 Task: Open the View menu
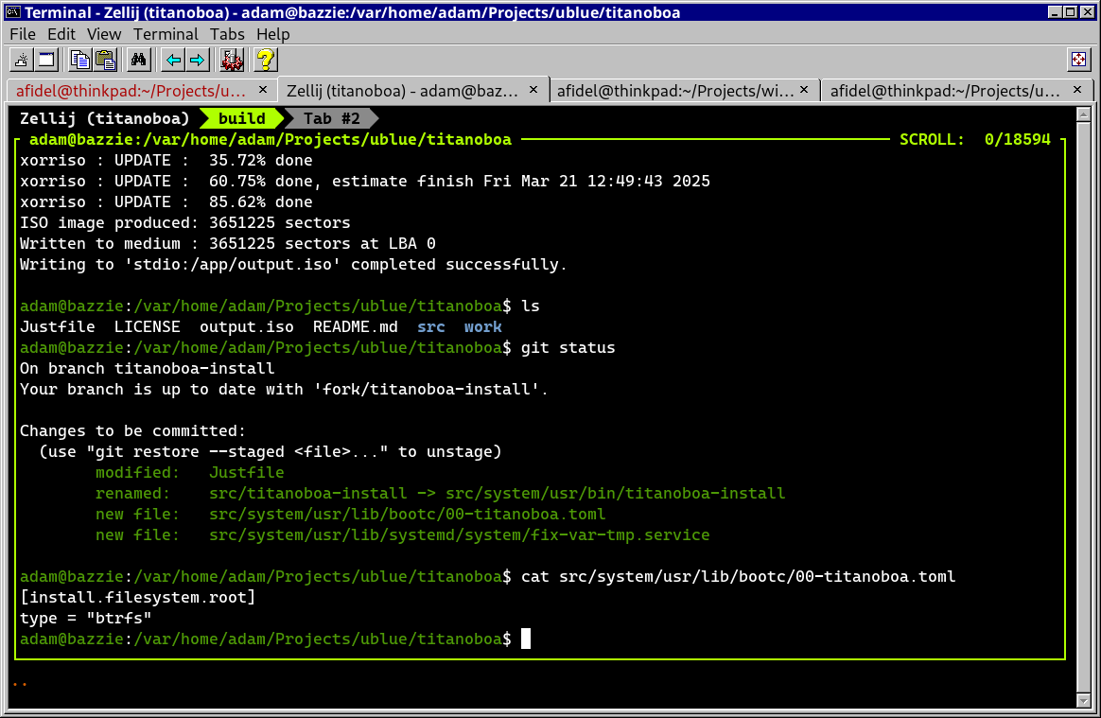[x=104, y=34]
